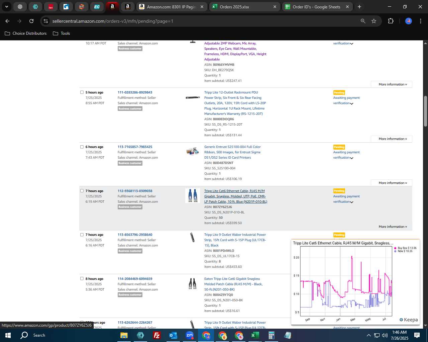Close the Orders 2025.xlsx tab
The height and width of the screenshot is (342, 428).
click(x=275, y=7)
